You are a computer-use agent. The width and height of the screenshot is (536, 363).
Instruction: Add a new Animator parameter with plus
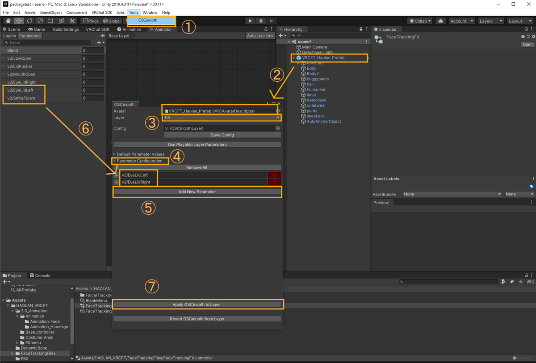coord(100,42)
